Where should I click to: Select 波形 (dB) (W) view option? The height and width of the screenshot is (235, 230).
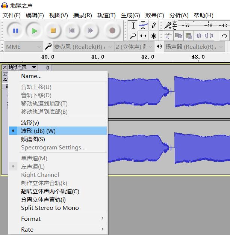coord(58,131)
